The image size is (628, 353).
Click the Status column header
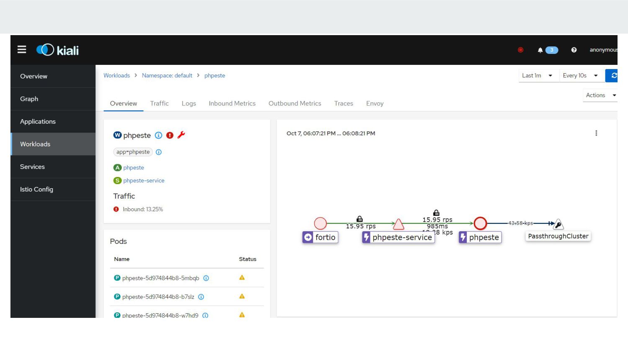[247, 259]
